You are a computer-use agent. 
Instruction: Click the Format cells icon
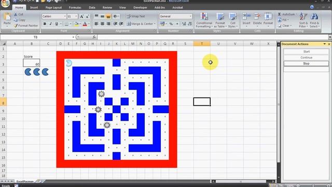tap(268, 17)
